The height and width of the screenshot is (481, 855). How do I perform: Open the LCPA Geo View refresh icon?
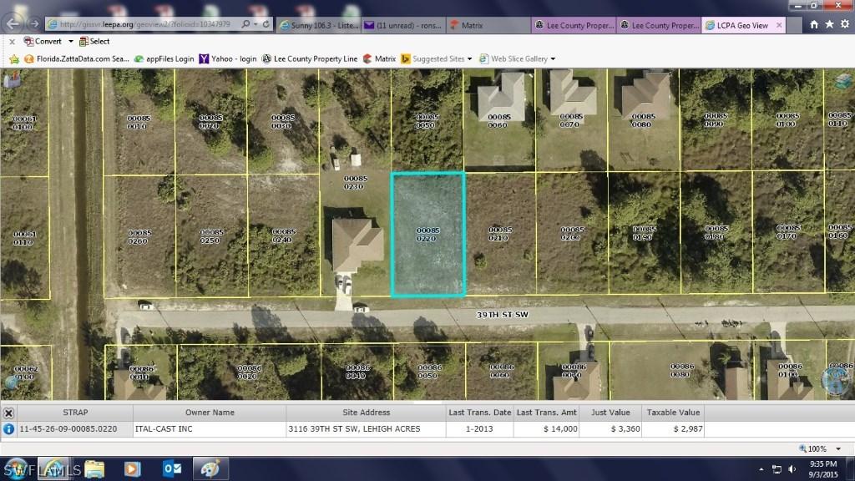pos(266,25)
